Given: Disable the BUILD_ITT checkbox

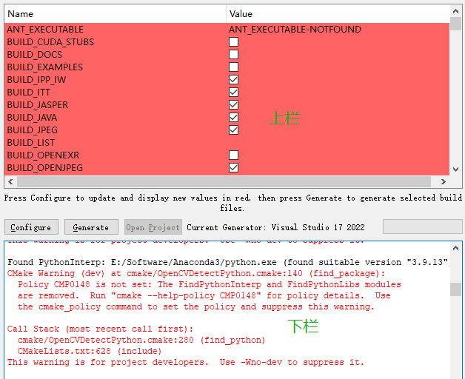Looking at the screenshot, I should point(233,93).
